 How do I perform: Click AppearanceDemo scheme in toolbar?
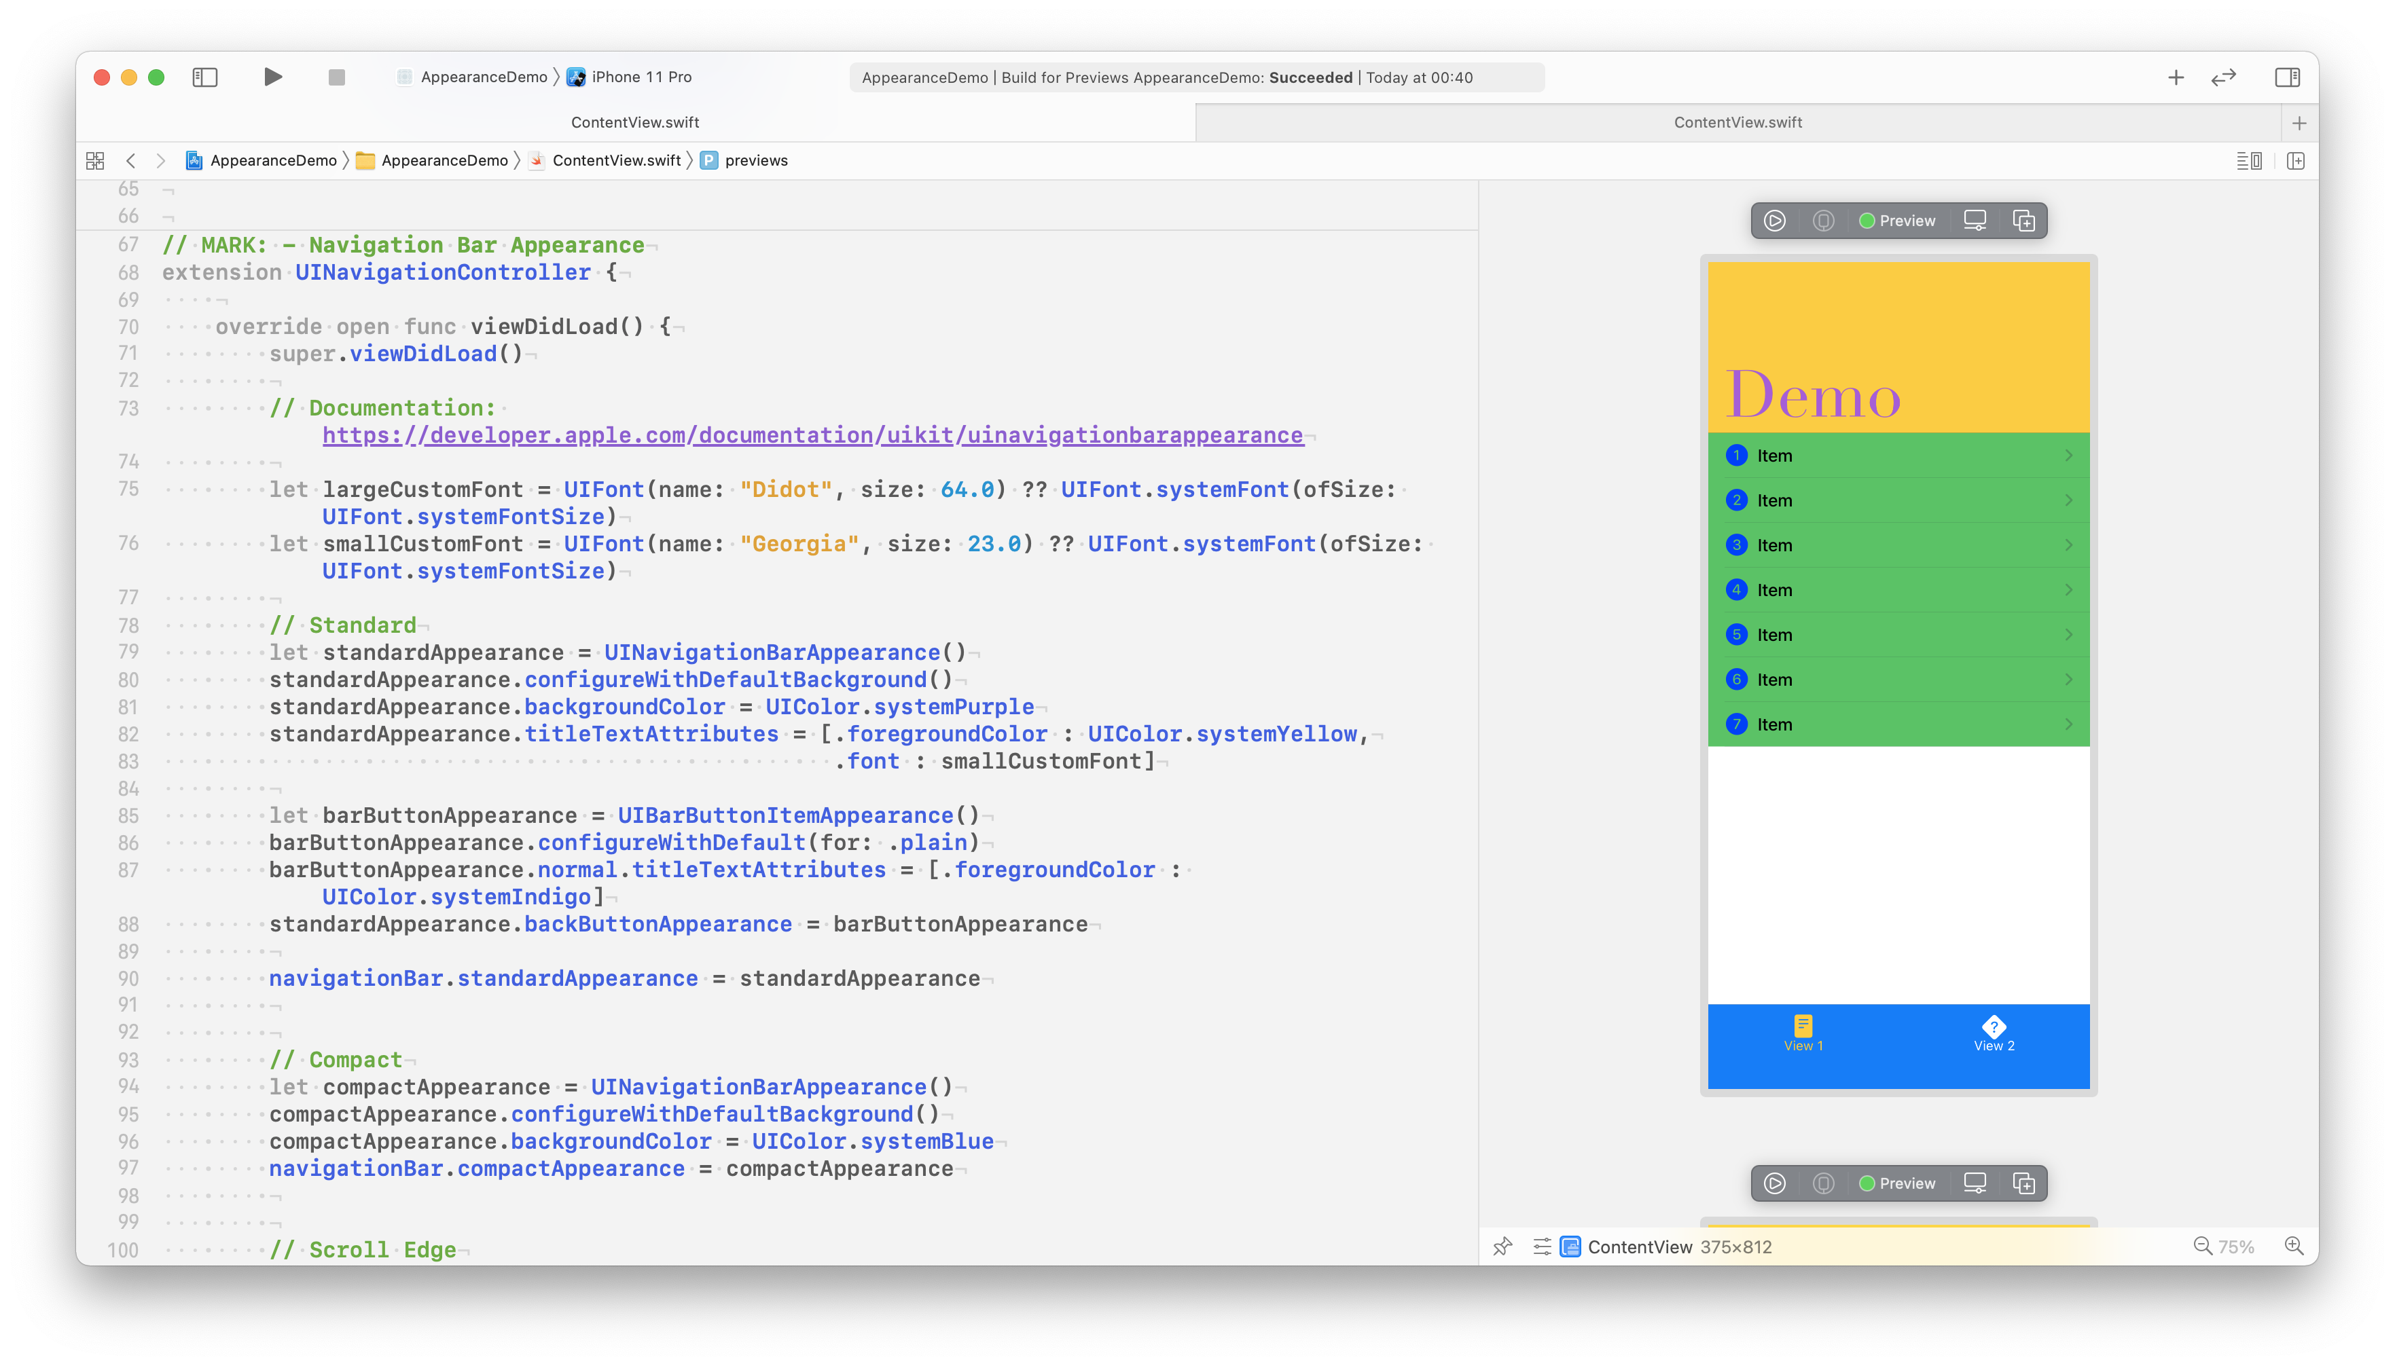[484, 77]
